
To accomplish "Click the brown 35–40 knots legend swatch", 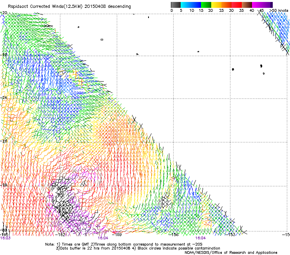I will (247, 5).
